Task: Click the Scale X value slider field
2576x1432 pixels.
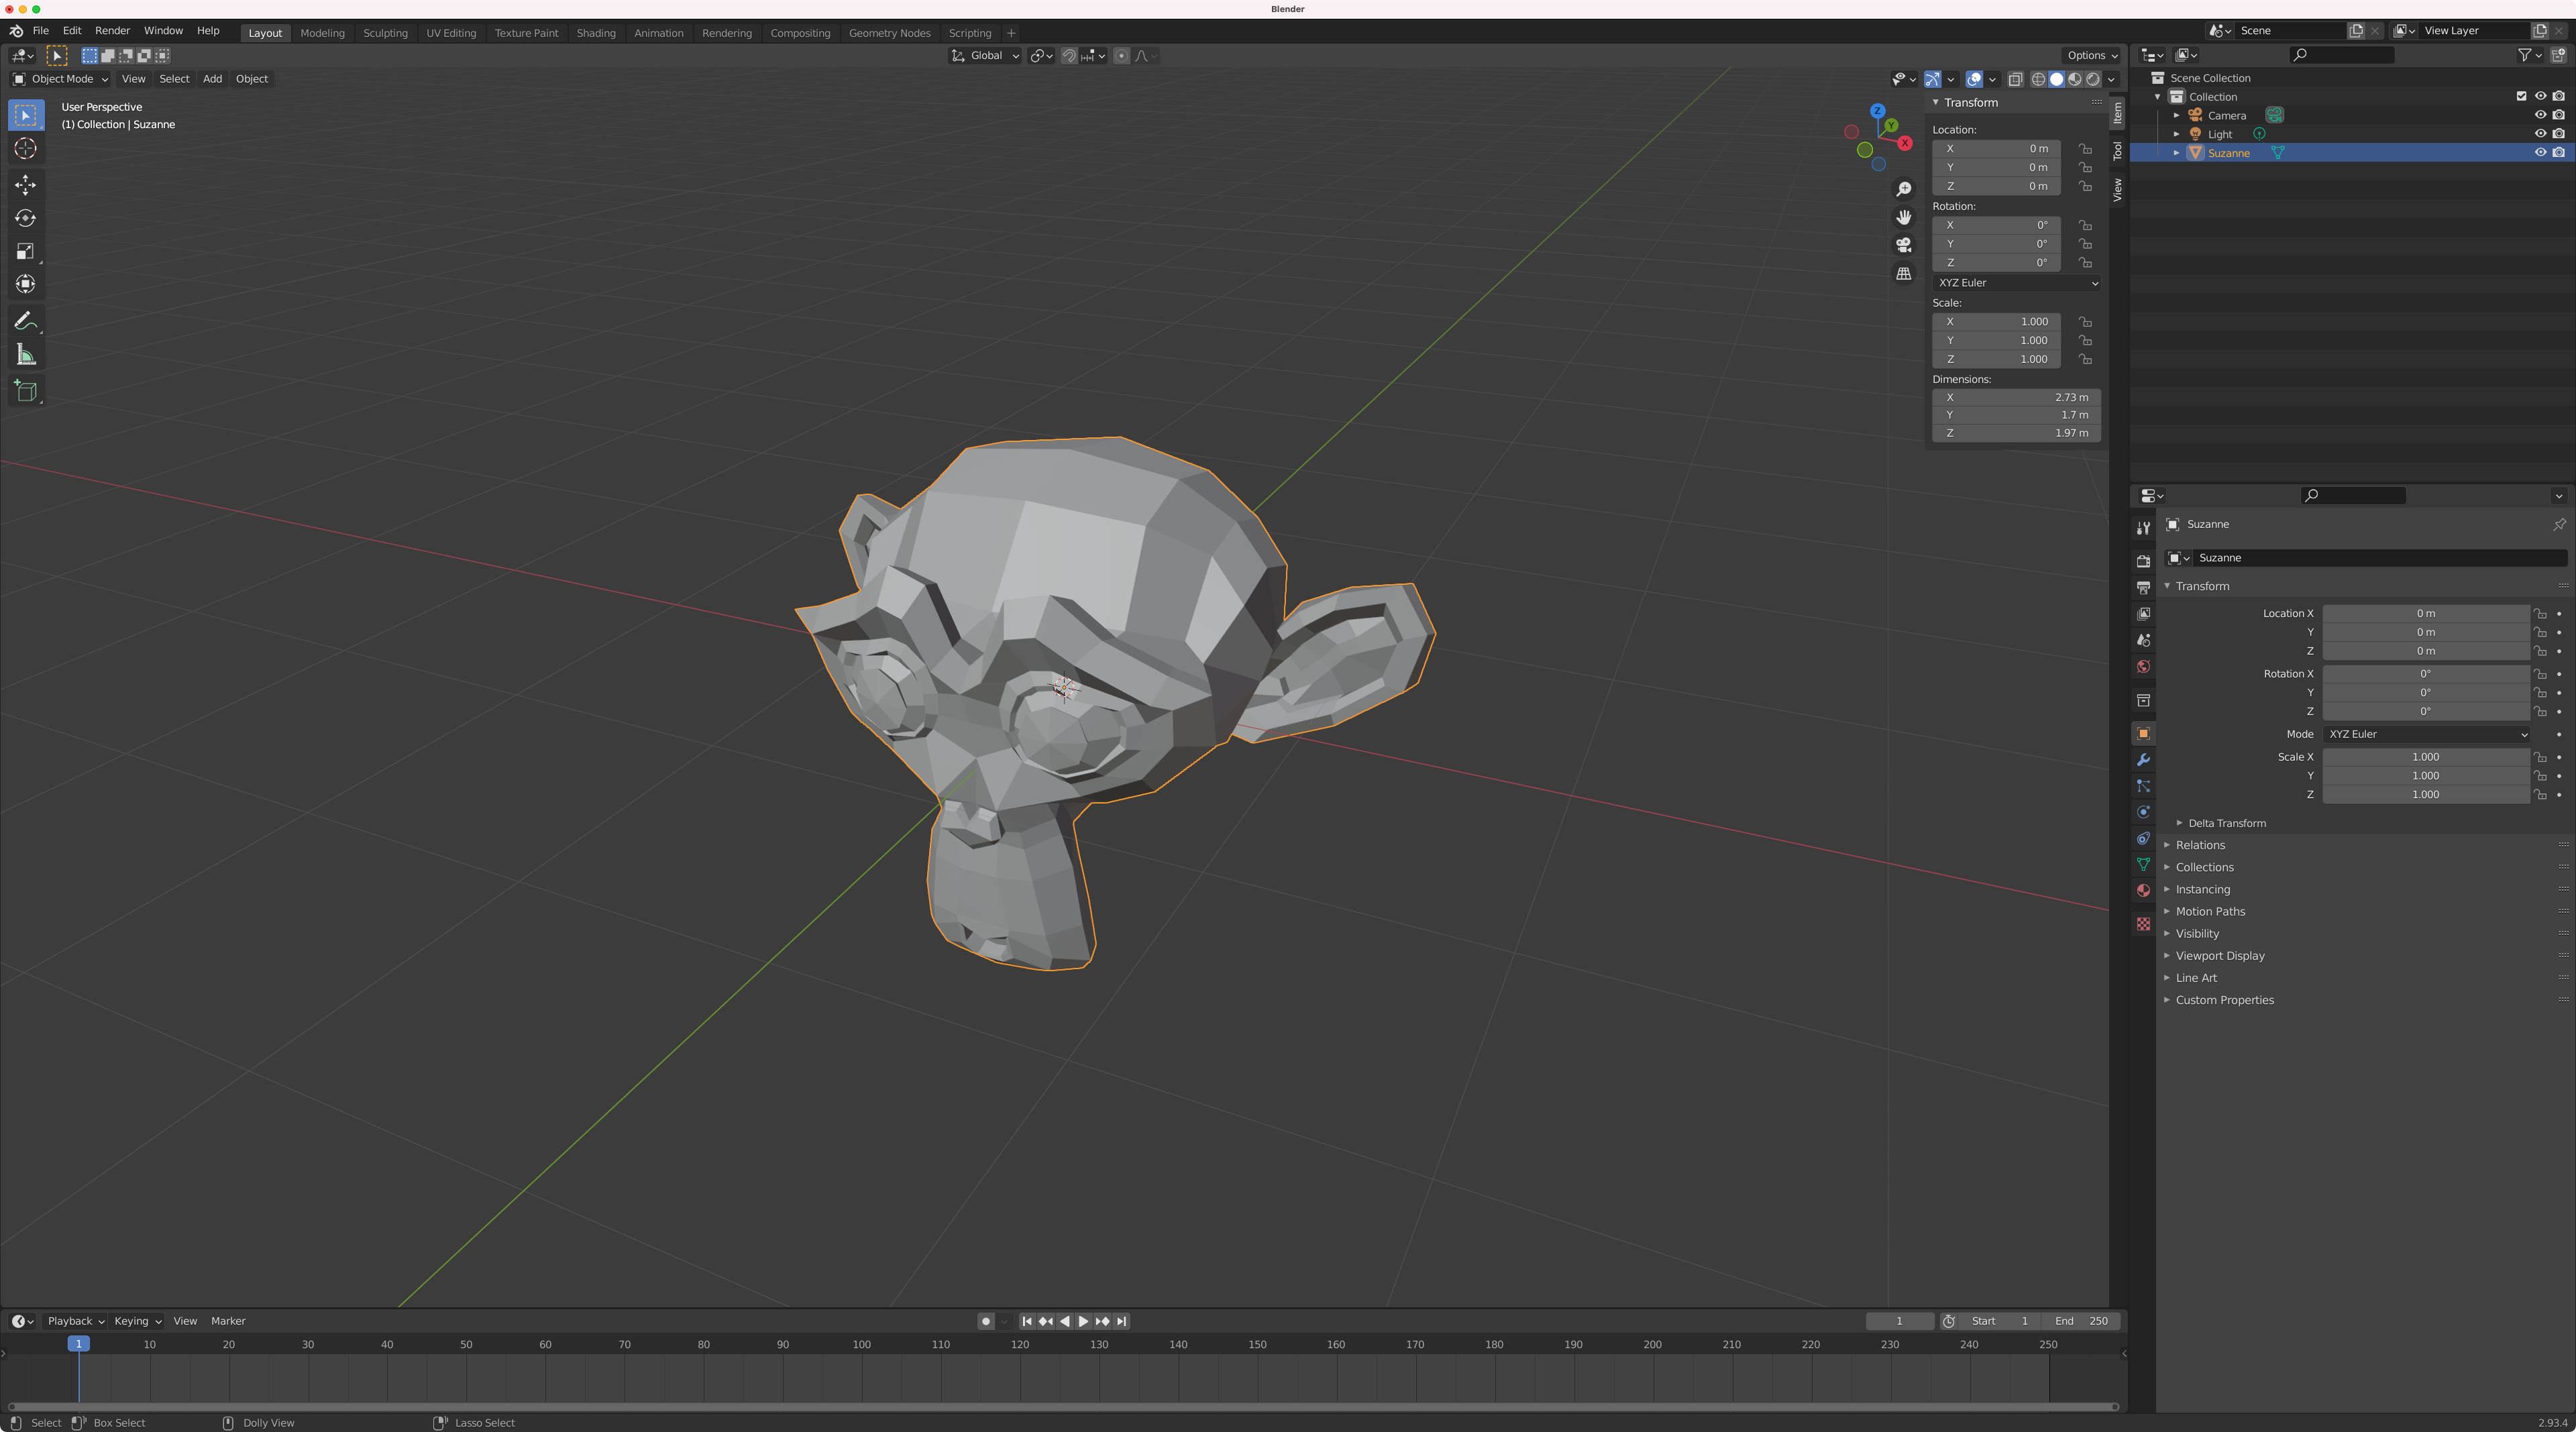Action: click(2425, 757)
